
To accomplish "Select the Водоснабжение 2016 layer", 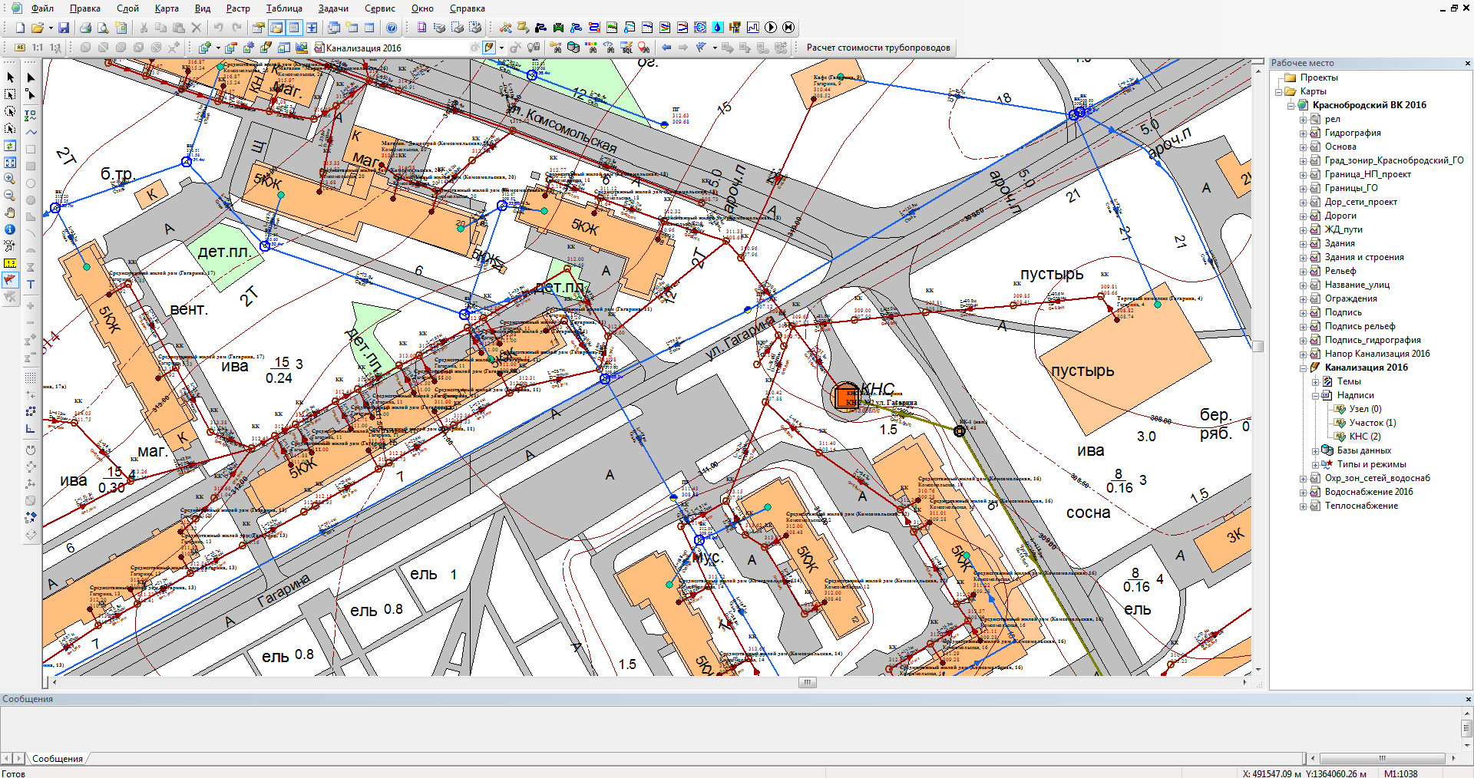I will tap(1368, 492).
